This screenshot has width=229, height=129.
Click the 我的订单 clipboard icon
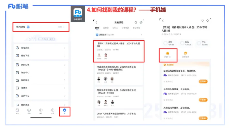pos(17,65)
